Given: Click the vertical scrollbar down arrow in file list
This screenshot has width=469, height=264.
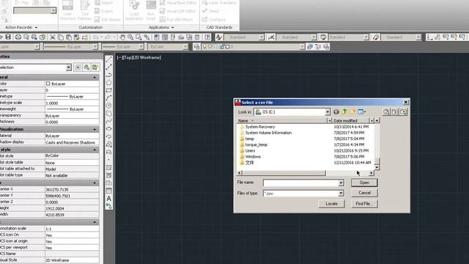Looking at the screenshot, I should pyautogui.click(x=377, y=167).
